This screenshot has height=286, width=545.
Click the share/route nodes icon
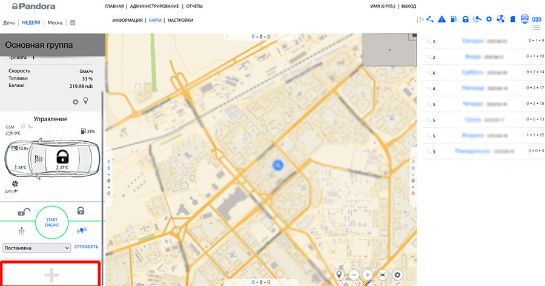pos(430,19)
